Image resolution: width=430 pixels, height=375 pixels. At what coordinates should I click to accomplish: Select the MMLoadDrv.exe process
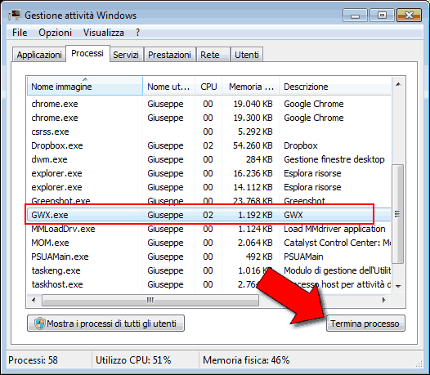pos(209,229)
